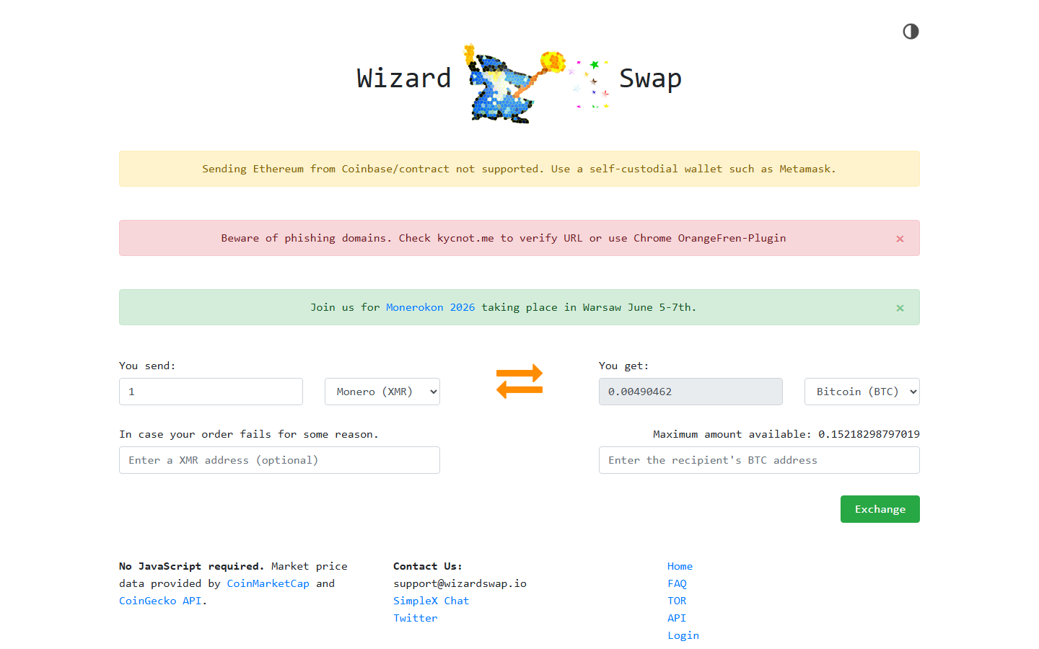Focus the recipient's BTC address field

pyautogui.click(x=759, y=460)
